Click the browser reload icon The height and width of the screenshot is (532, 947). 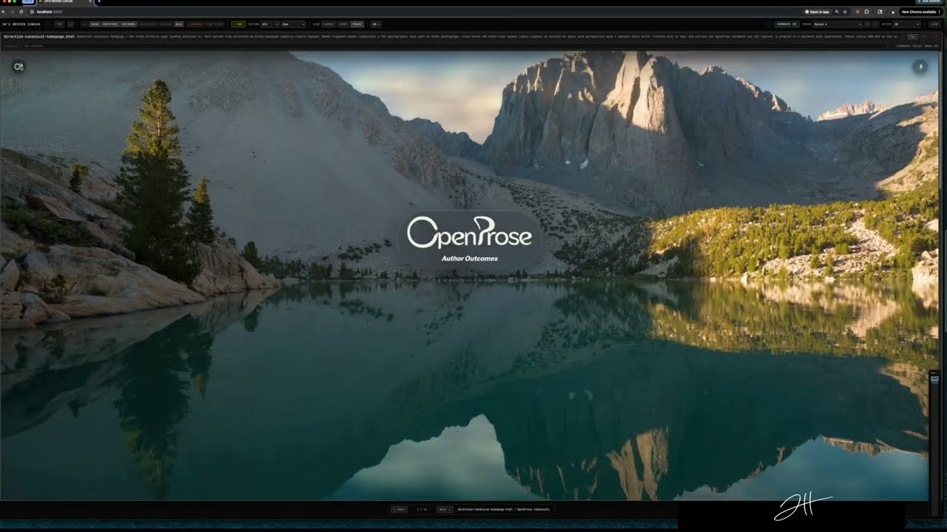click(x=21, y=12)
